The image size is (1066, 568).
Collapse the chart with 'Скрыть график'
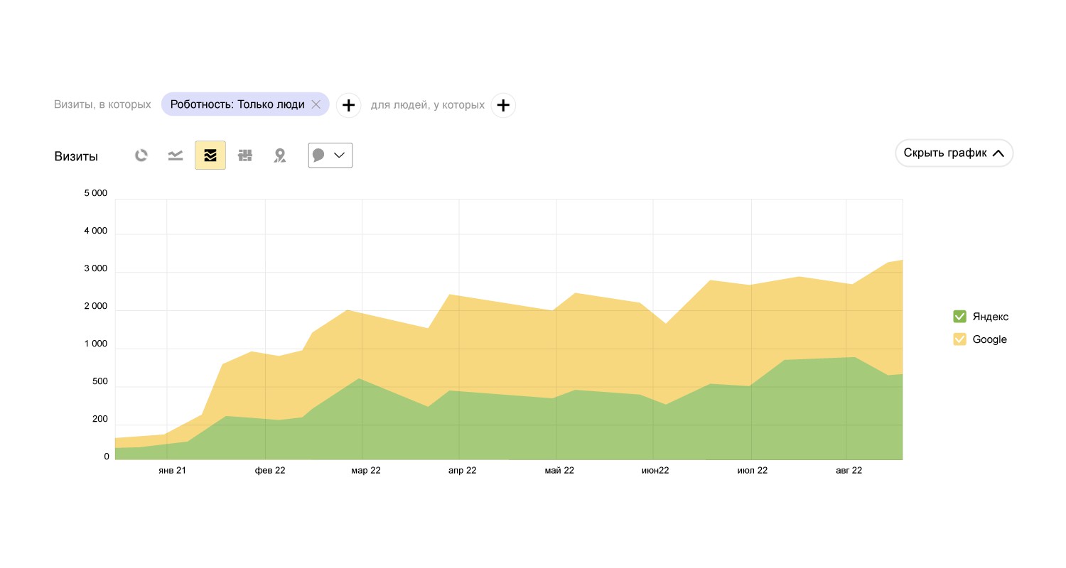tap(954, 153)
